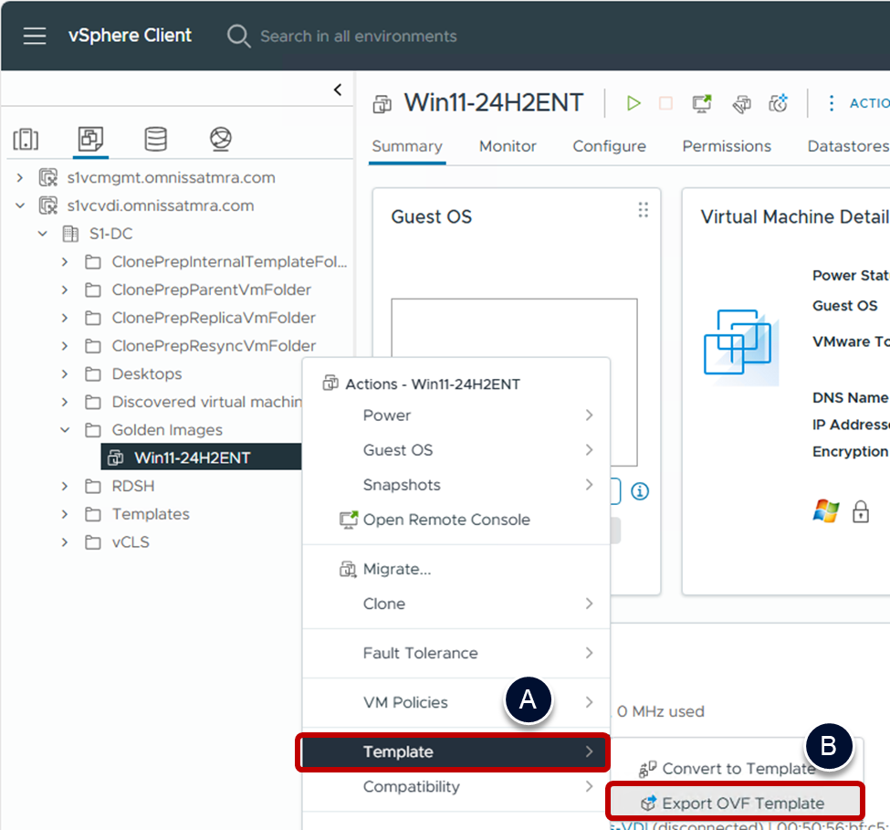Expand the Desktops folder
The image size is (890, 830).
tap(65, 374)
